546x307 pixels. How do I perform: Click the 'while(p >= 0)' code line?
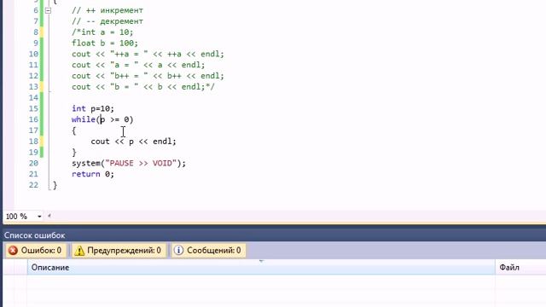point(102,119)
